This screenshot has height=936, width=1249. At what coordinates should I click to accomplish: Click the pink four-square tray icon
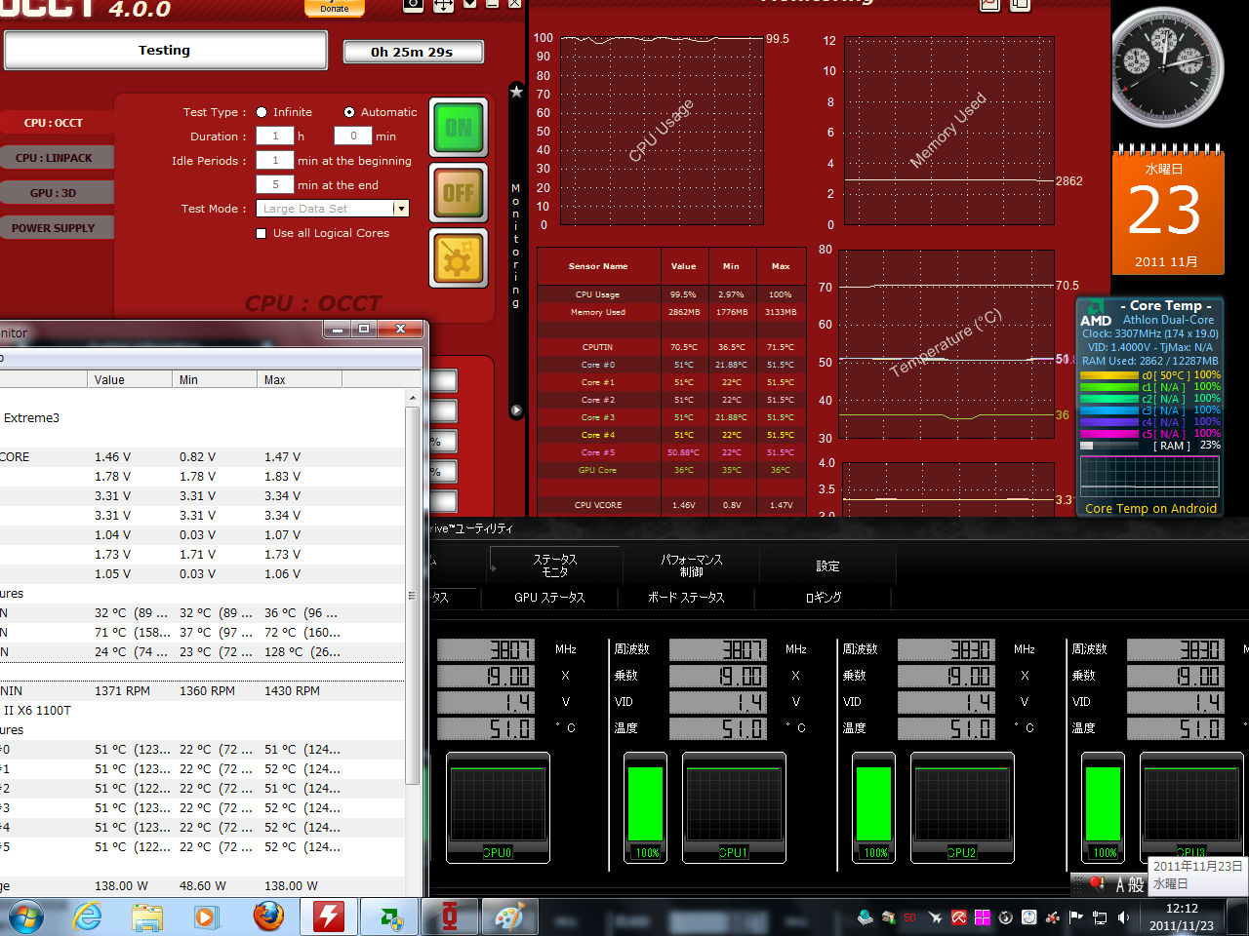(x=983, y=917)
